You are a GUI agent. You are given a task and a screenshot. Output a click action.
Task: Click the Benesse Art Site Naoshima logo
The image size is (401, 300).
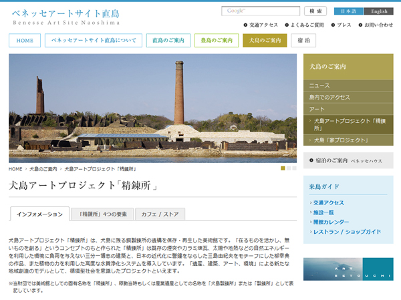coord(65,17)
